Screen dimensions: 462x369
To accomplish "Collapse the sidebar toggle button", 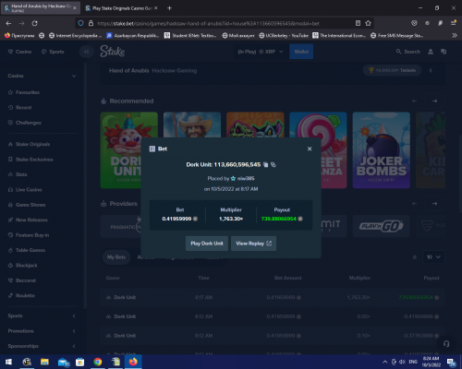I will click(87, 52).
